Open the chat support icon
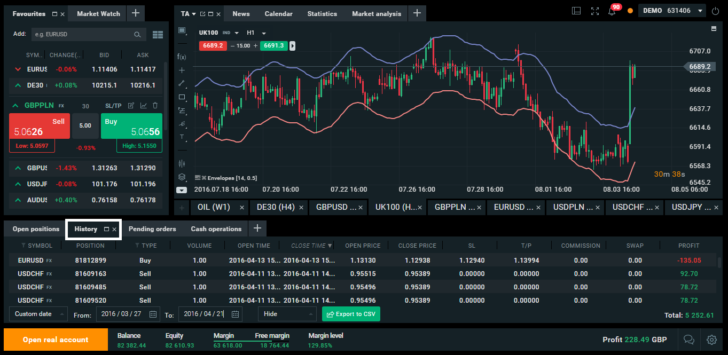Viewport: 728px width, 355px height. tap(689, 340)
